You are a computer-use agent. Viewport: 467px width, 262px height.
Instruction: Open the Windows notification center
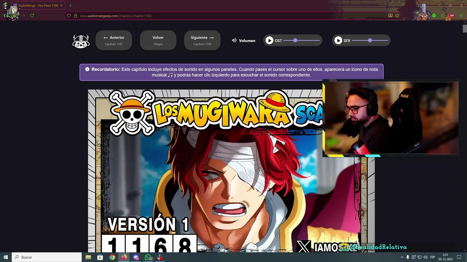click(x=459, y=257)
